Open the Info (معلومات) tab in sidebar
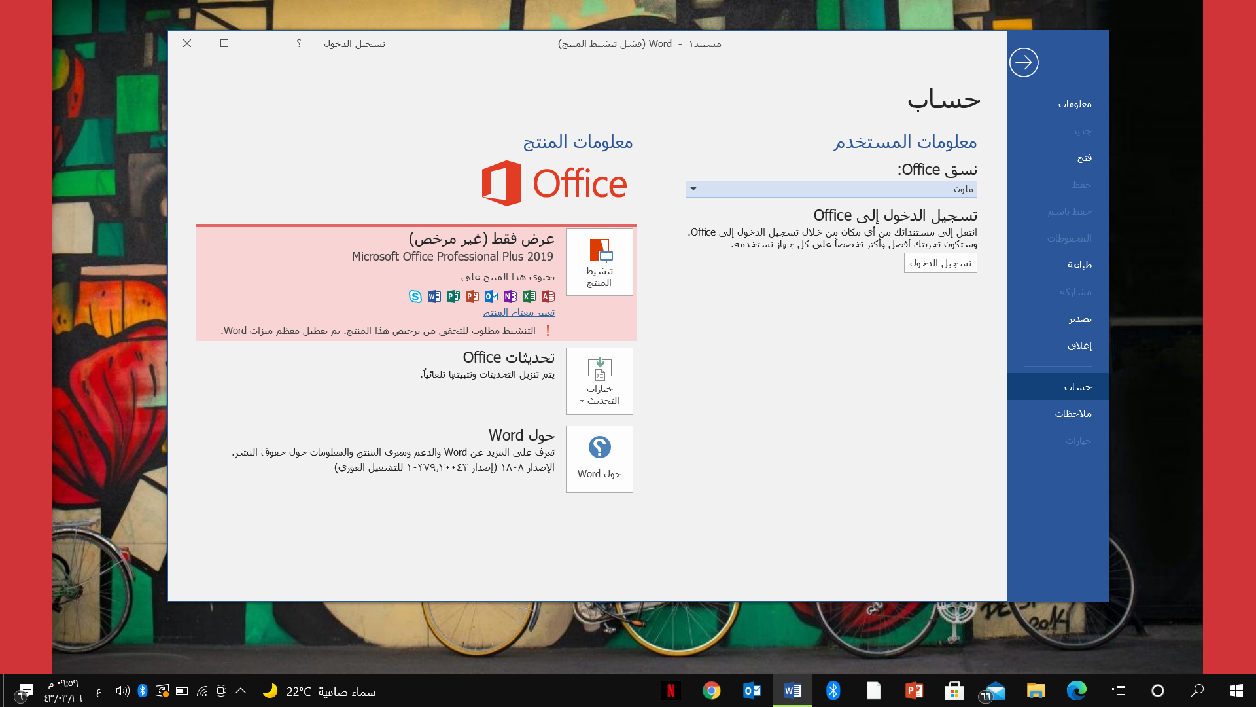This screenshot has height=707, width=1256. click(x=1058, y=104)
